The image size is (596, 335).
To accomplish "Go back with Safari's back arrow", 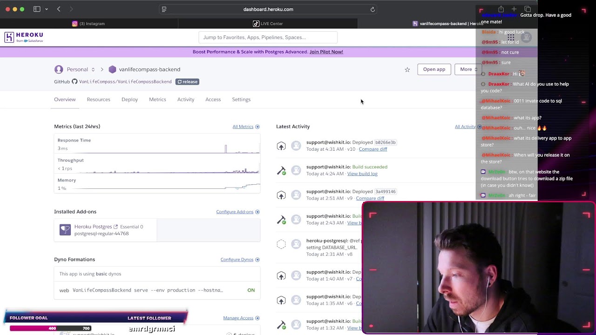I will click(x=59, y=9).
